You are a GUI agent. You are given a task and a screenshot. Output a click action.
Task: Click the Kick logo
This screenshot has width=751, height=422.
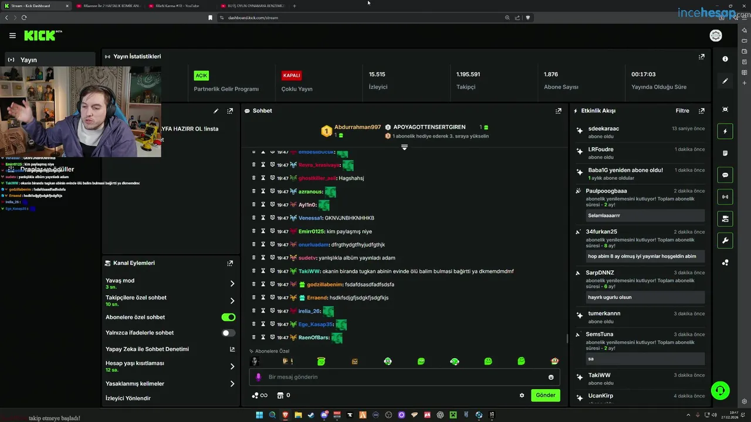point(42,36)
